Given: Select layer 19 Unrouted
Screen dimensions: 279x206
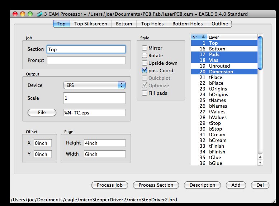Looking at the screenshot, I should [x=224, y=66].
